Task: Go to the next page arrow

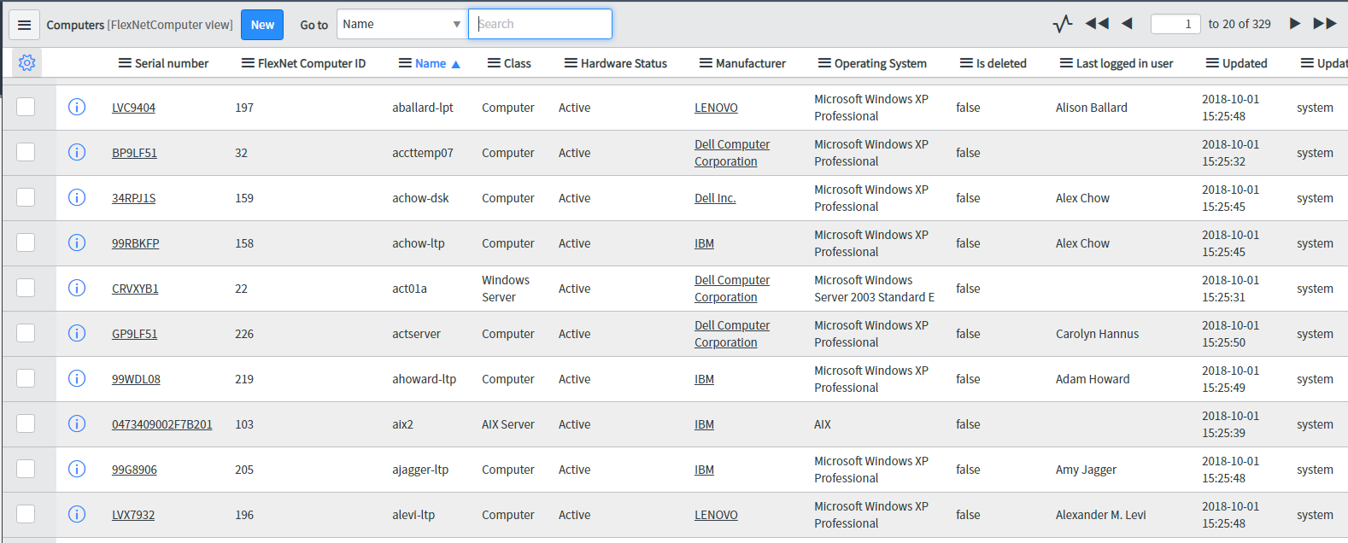Action: pos(1294,24)
